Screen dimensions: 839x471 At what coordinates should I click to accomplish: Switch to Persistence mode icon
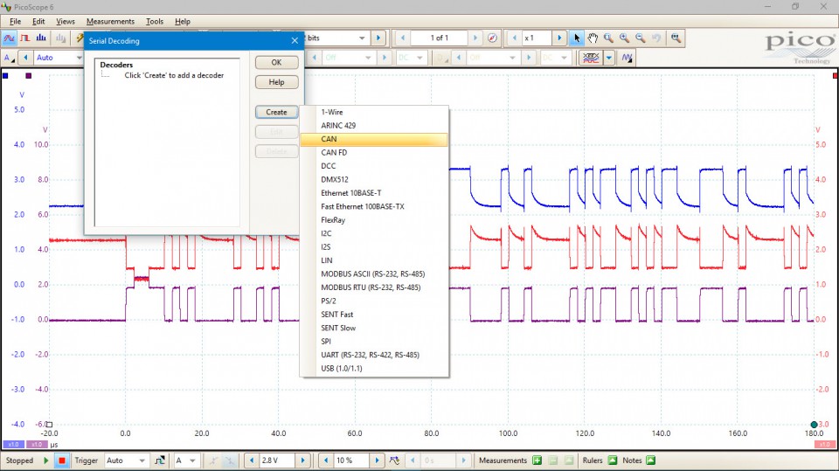tap(25, 38)
